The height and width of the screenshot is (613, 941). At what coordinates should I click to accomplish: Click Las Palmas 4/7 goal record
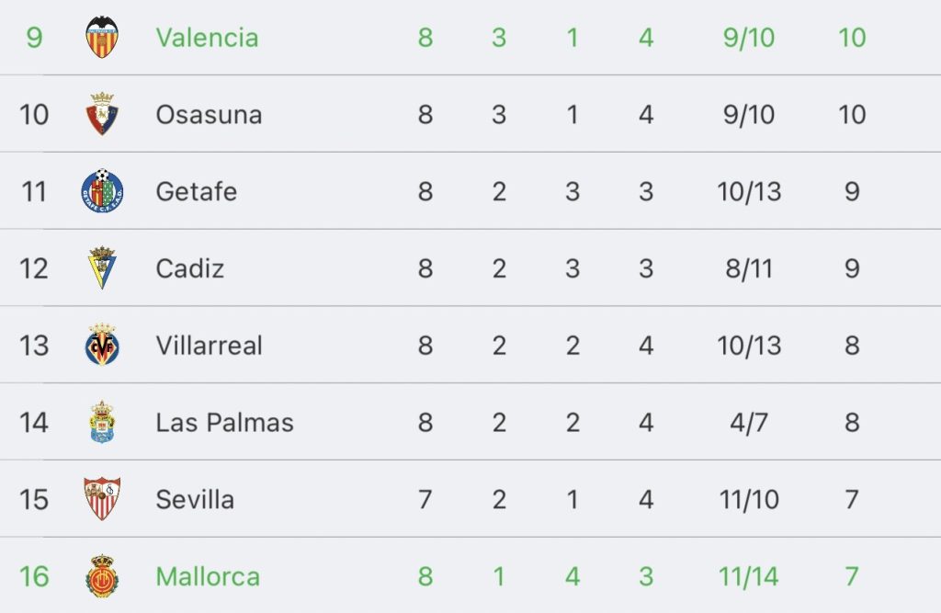click(749, 422)
